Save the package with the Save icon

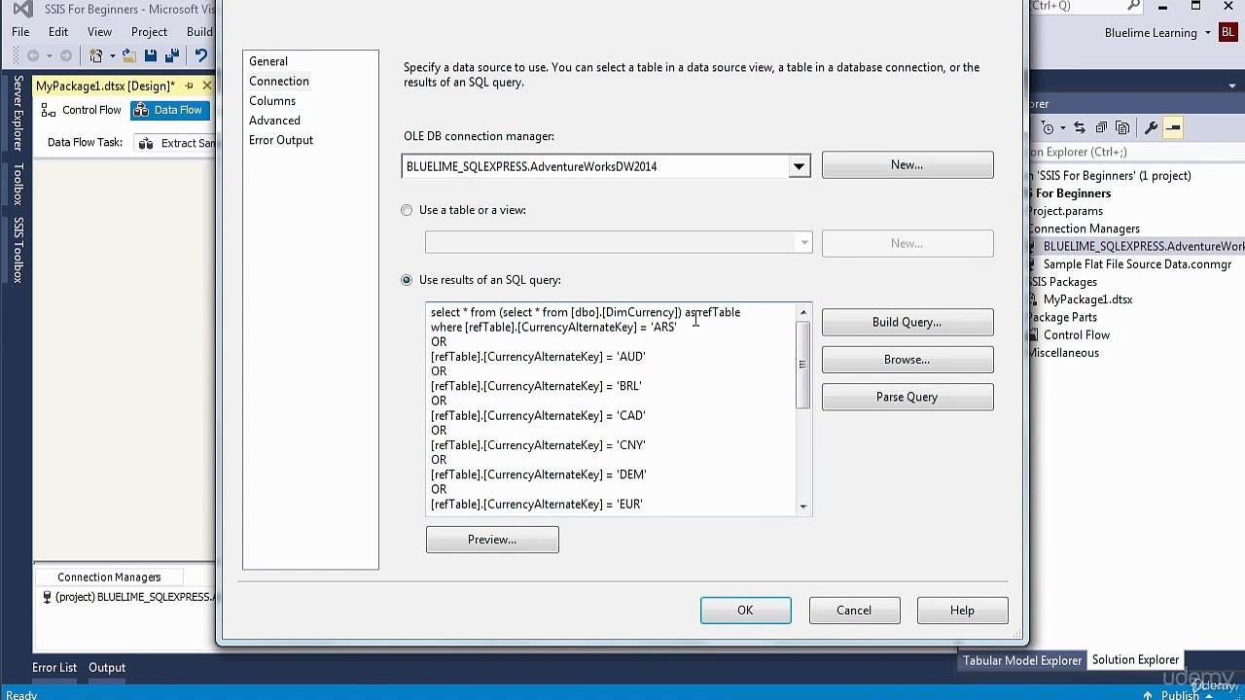(x=151, y=56)
